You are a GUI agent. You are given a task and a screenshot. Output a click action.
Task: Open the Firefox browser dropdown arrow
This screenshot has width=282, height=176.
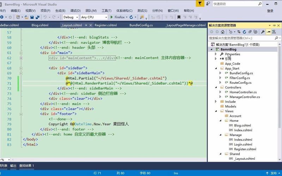tap(127, 17)
